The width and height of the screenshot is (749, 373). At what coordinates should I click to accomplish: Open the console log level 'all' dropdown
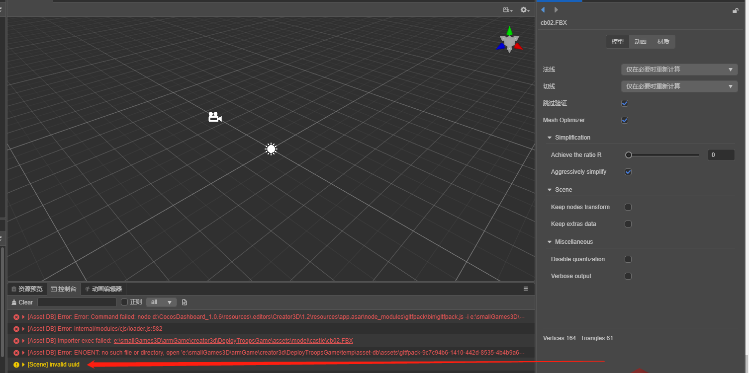click(161, 302)
